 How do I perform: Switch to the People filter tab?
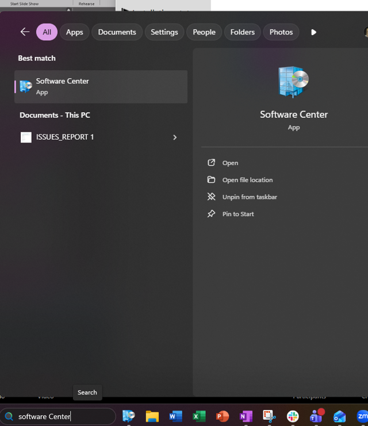pyautogui.click(x=204, y=32)
